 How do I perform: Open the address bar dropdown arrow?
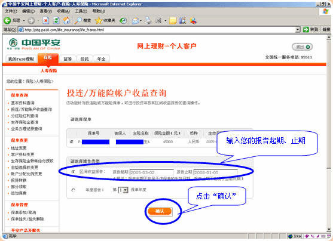(298, 30)
